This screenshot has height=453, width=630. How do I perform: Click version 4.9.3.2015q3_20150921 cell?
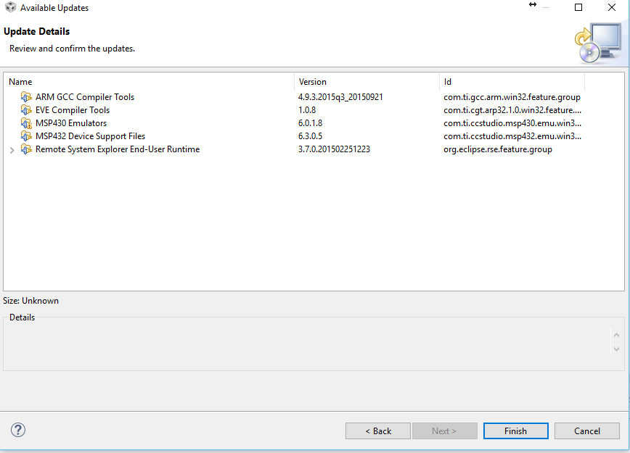point(340,97)
